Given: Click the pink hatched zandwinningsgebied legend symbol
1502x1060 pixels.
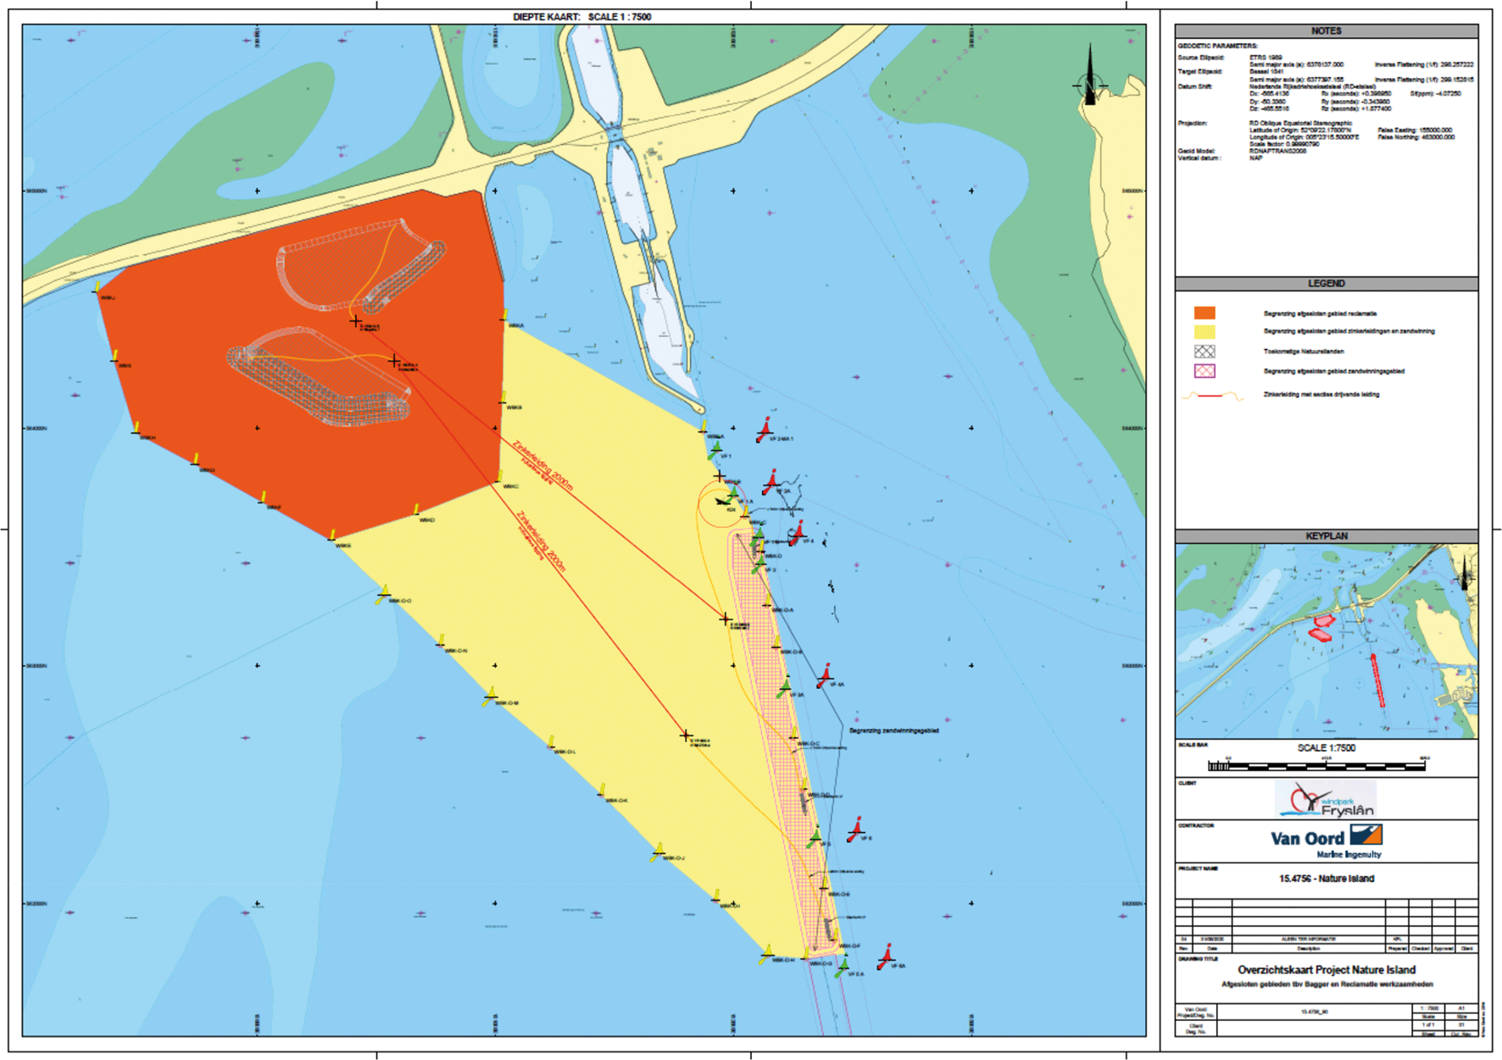Looking at the screenshot, I should [x=1204, y=371].
